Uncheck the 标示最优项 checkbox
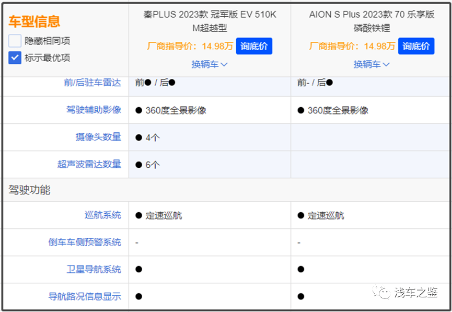This screenshot has height=312, width=452. [15, 57]
